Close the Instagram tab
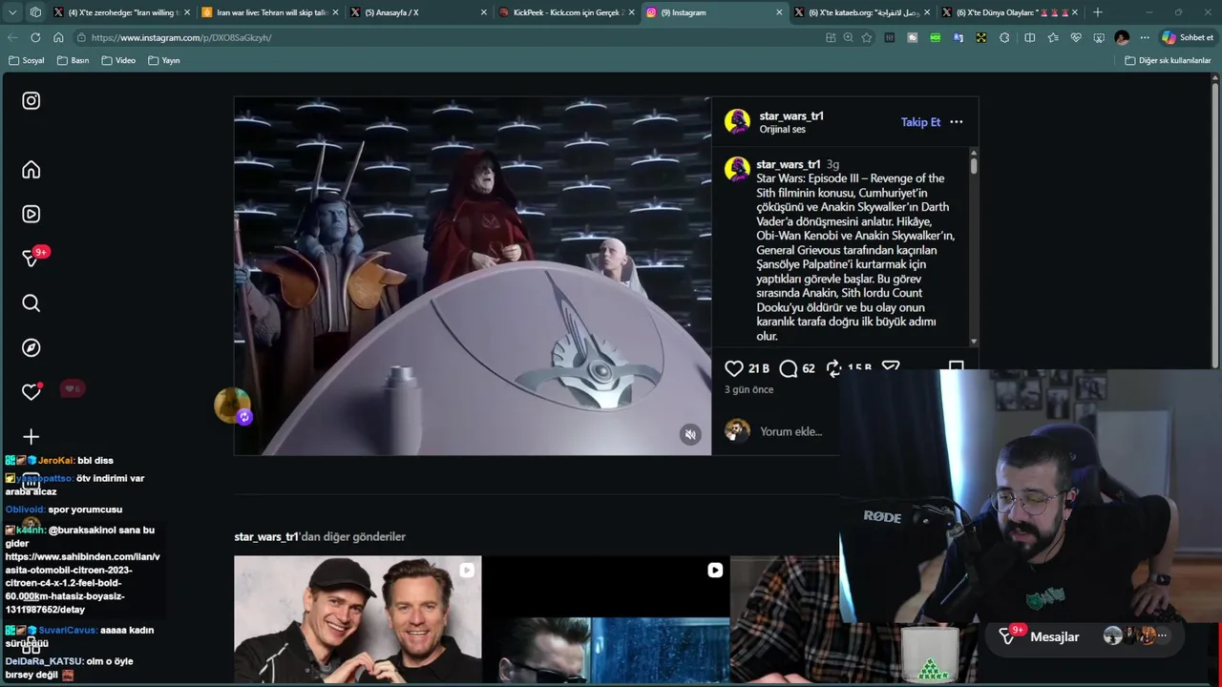 779,12
